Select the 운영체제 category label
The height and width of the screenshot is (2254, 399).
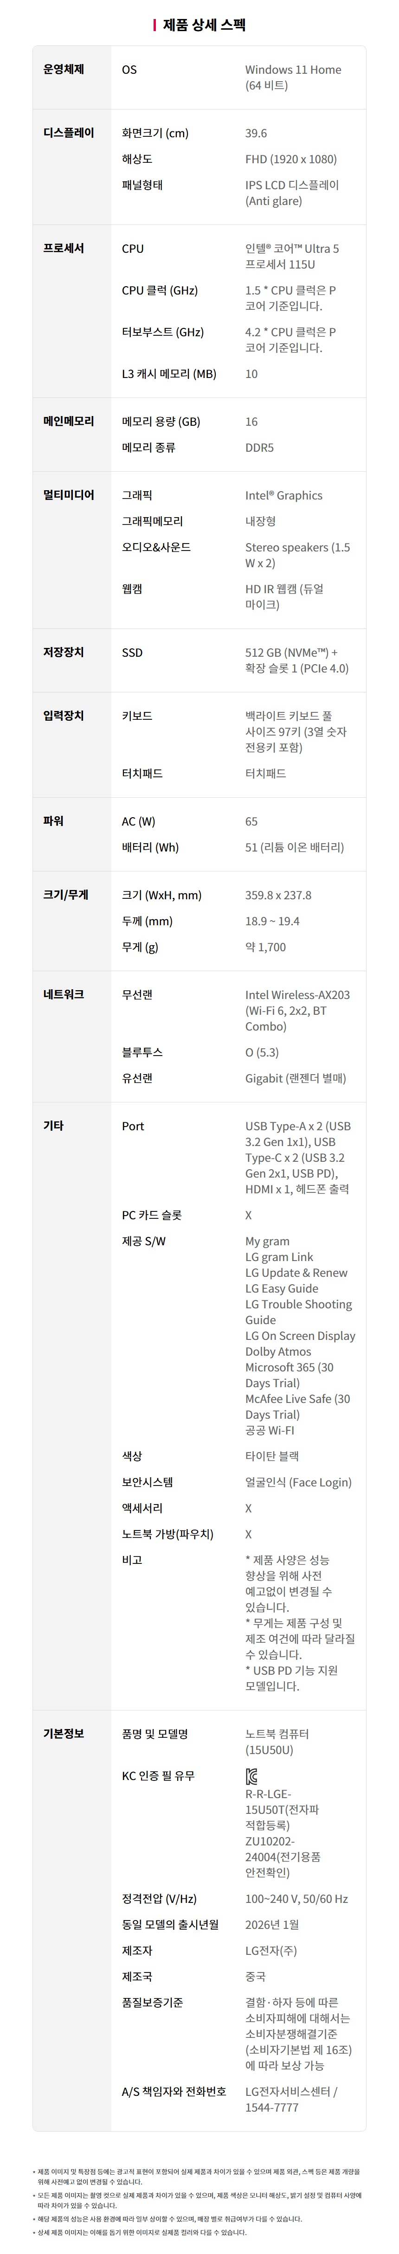pos(64,69)
